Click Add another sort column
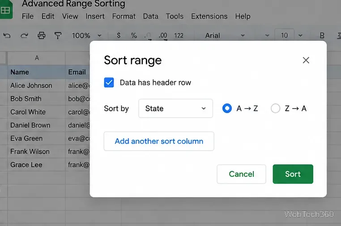 click(159, 141)
